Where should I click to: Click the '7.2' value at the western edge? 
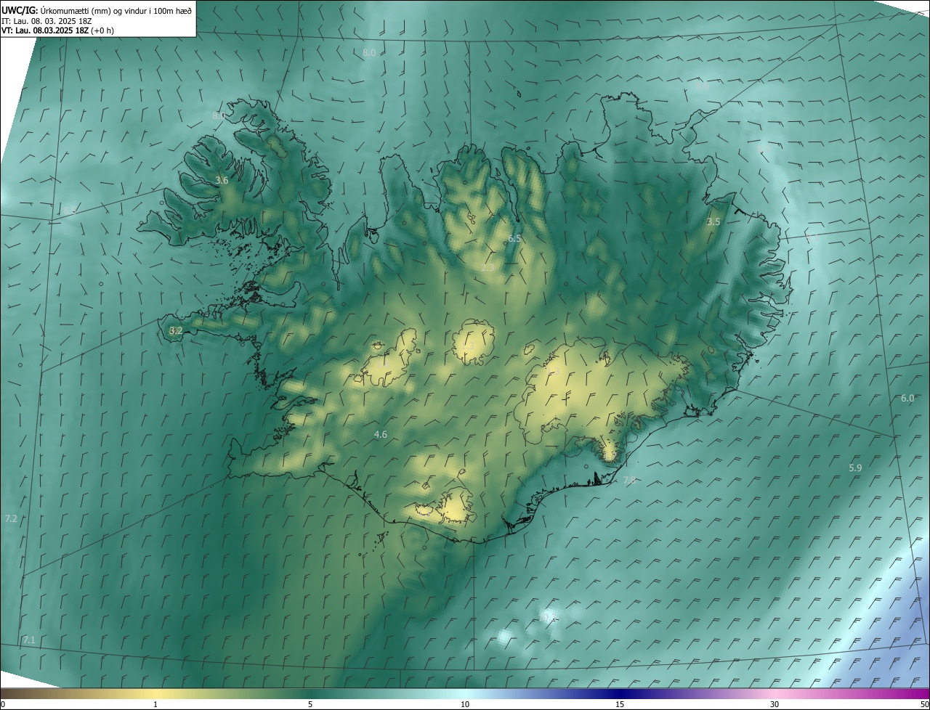tap(11, 518)
